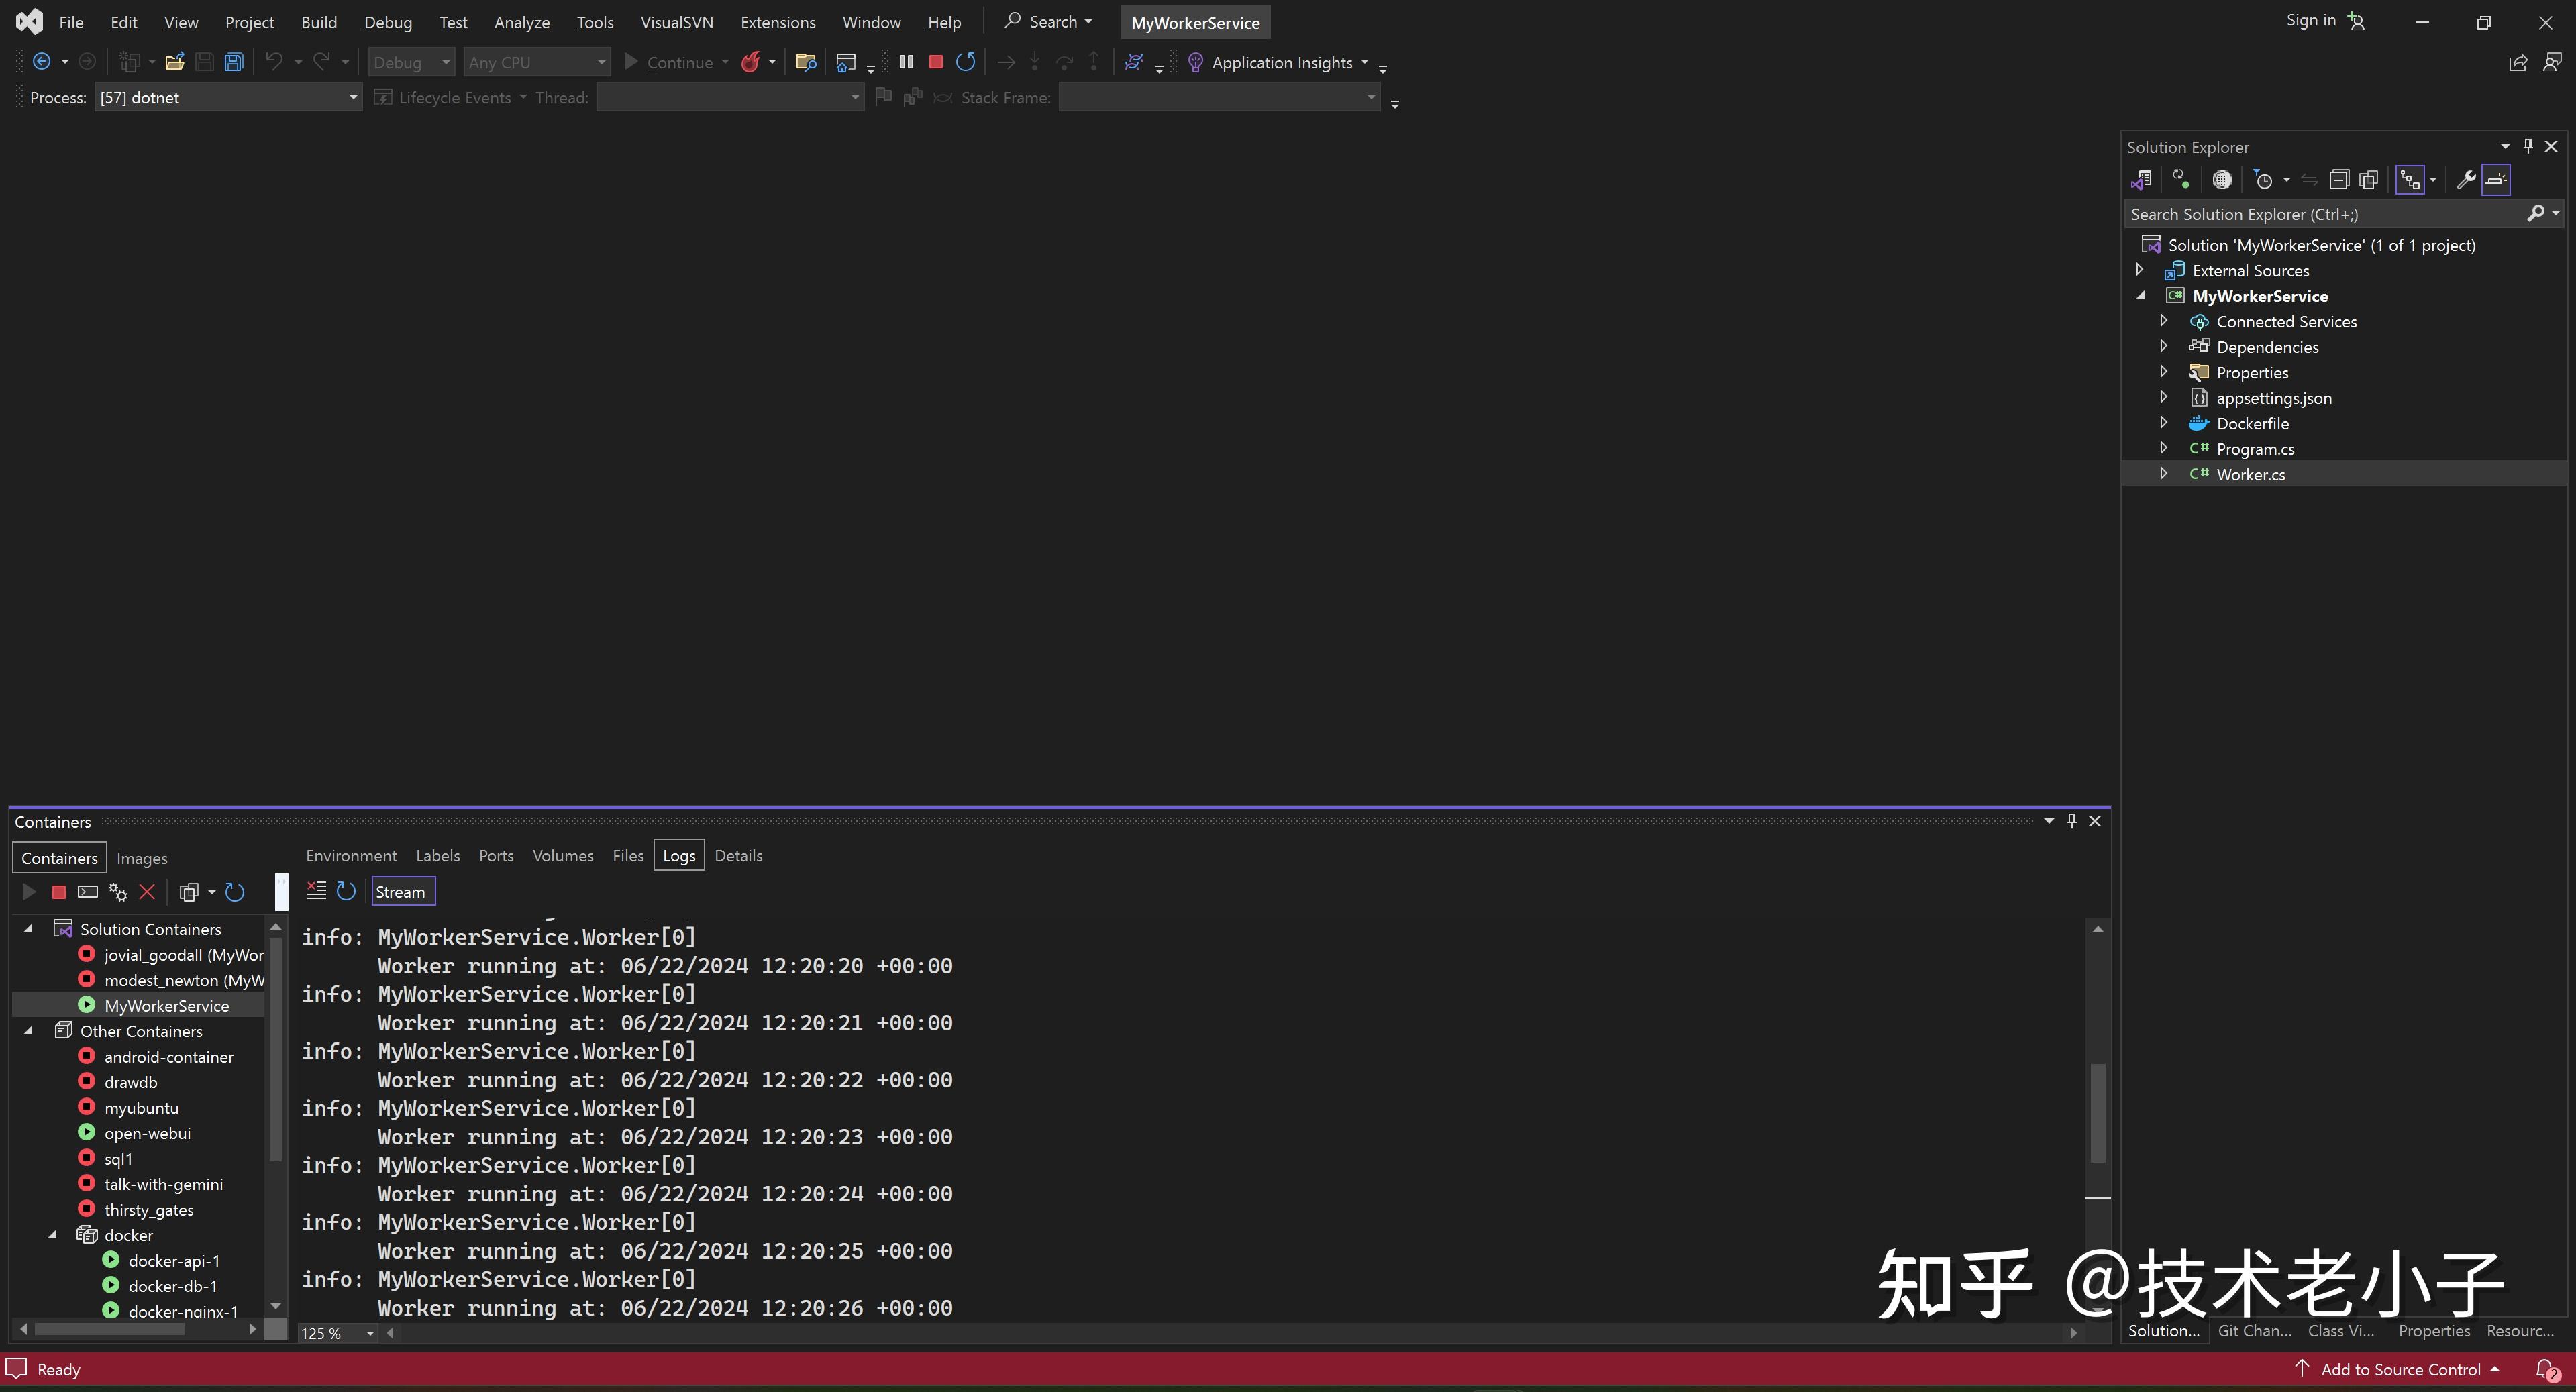Open Solution Explorer properties wrench icon

click(2466, 180)
